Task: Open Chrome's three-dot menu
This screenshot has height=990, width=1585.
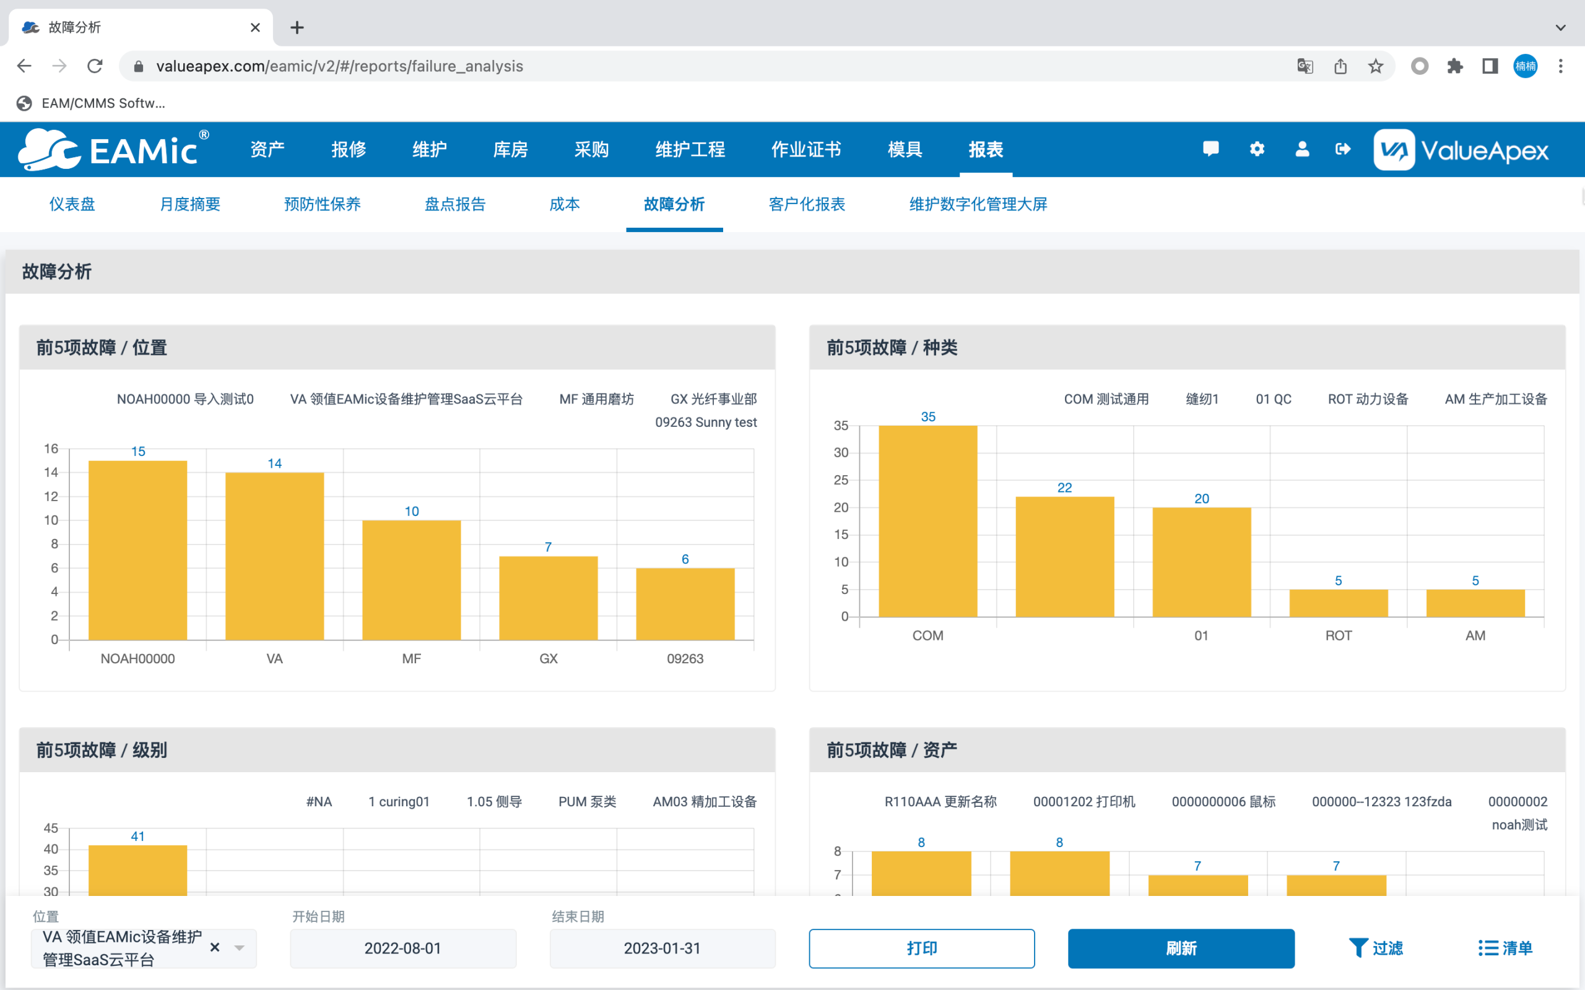Action: click(1560, 66)
